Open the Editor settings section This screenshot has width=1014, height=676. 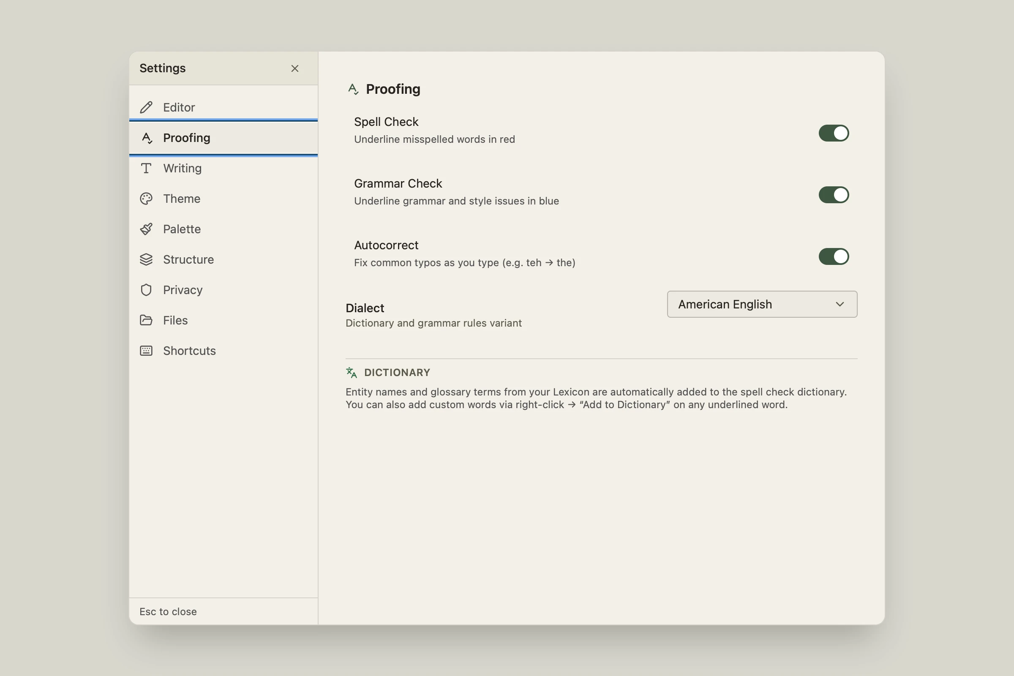[224, 107]
